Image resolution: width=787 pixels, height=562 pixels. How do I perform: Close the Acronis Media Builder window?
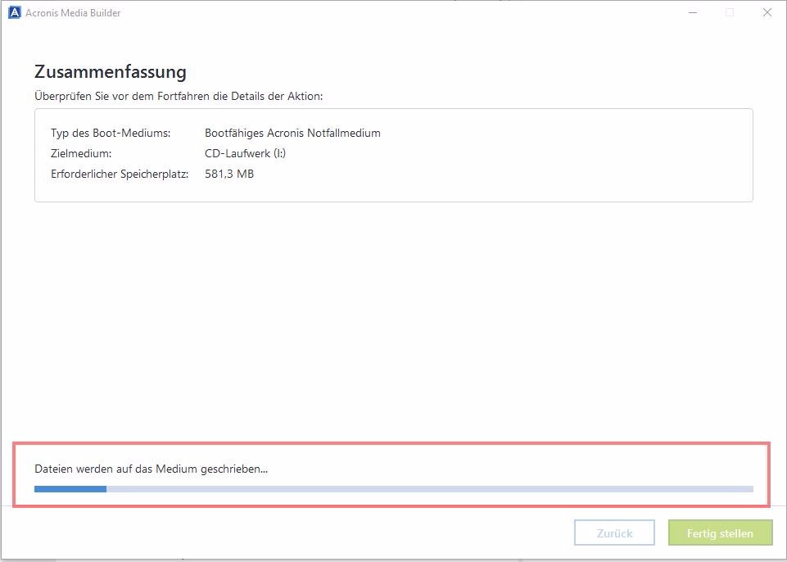click(x=767, y=12)
